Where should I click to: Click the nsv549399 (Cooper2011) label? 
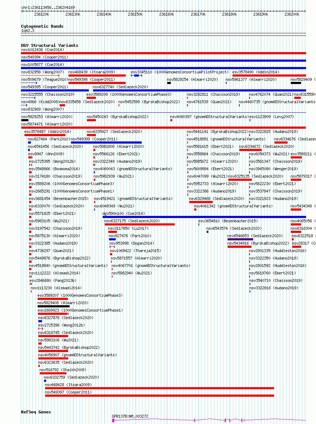(94, 139)
